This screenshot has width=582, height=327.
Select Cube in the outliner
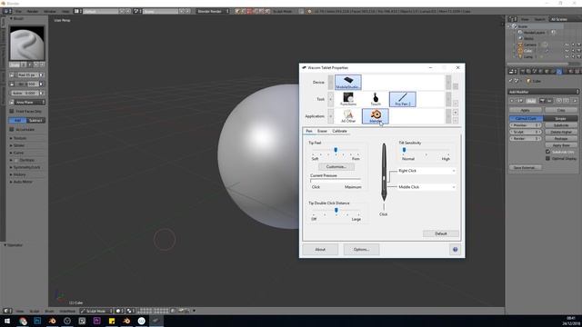click(527, 51)
